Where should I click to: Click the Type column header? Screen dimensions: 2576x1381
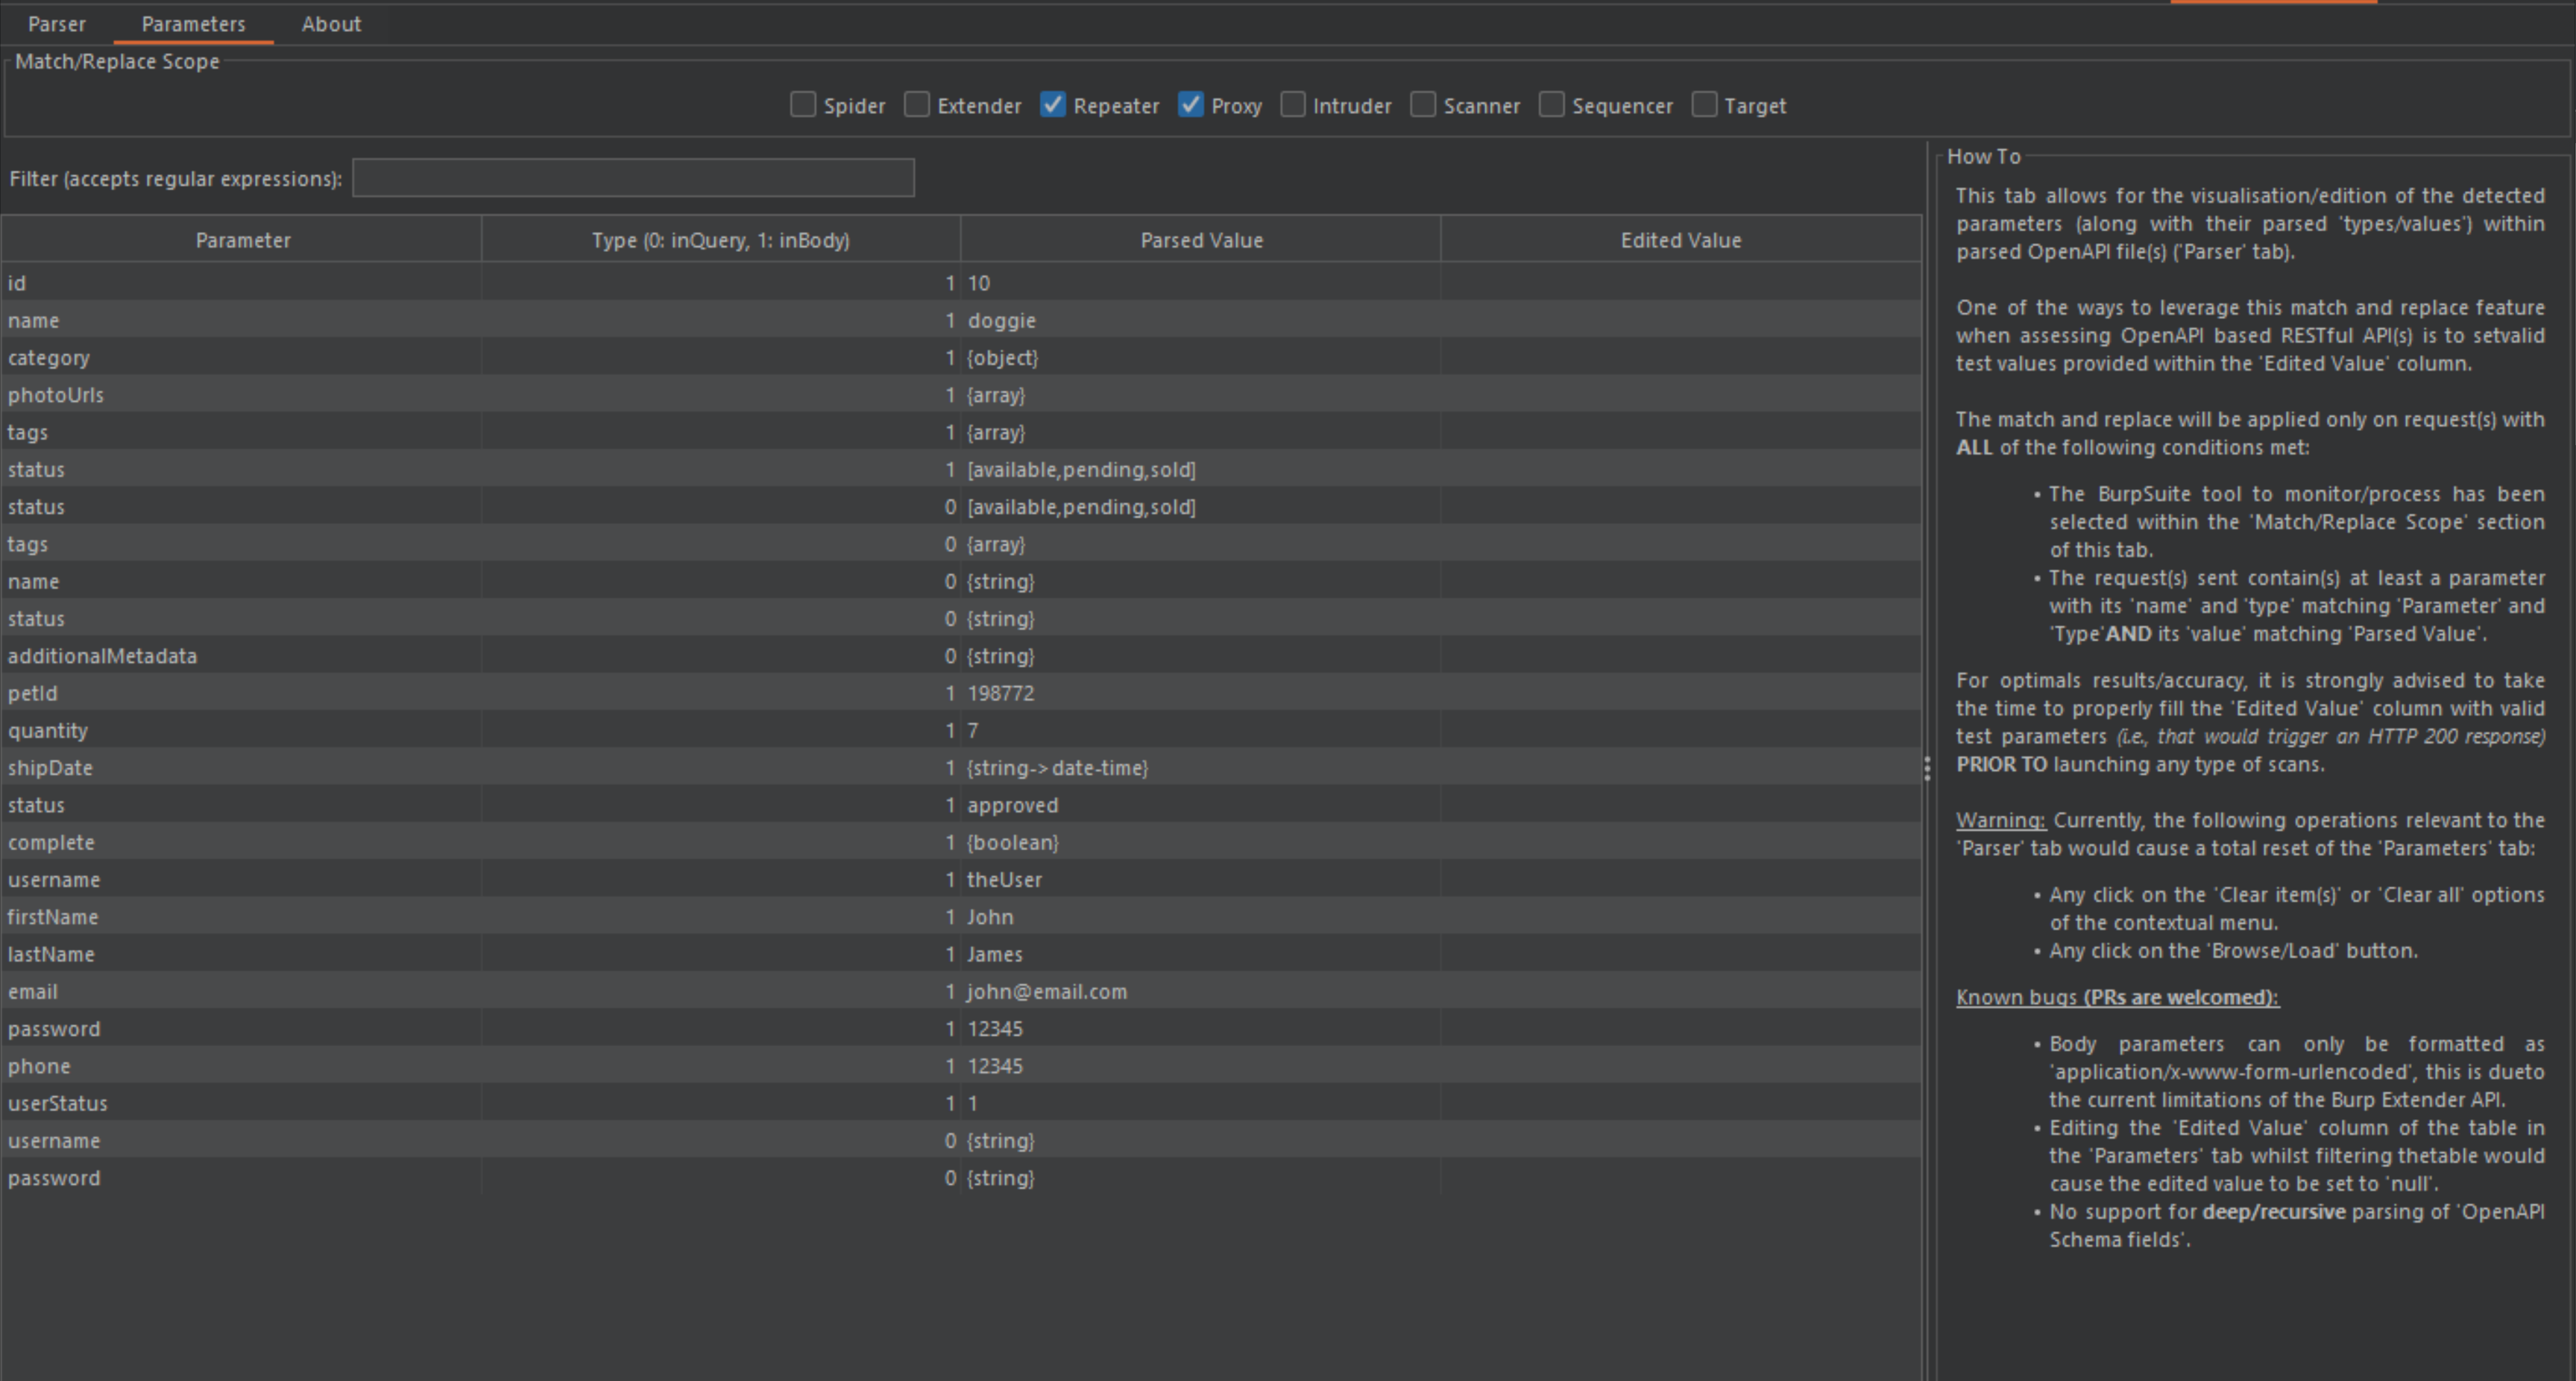click(720, 240)
